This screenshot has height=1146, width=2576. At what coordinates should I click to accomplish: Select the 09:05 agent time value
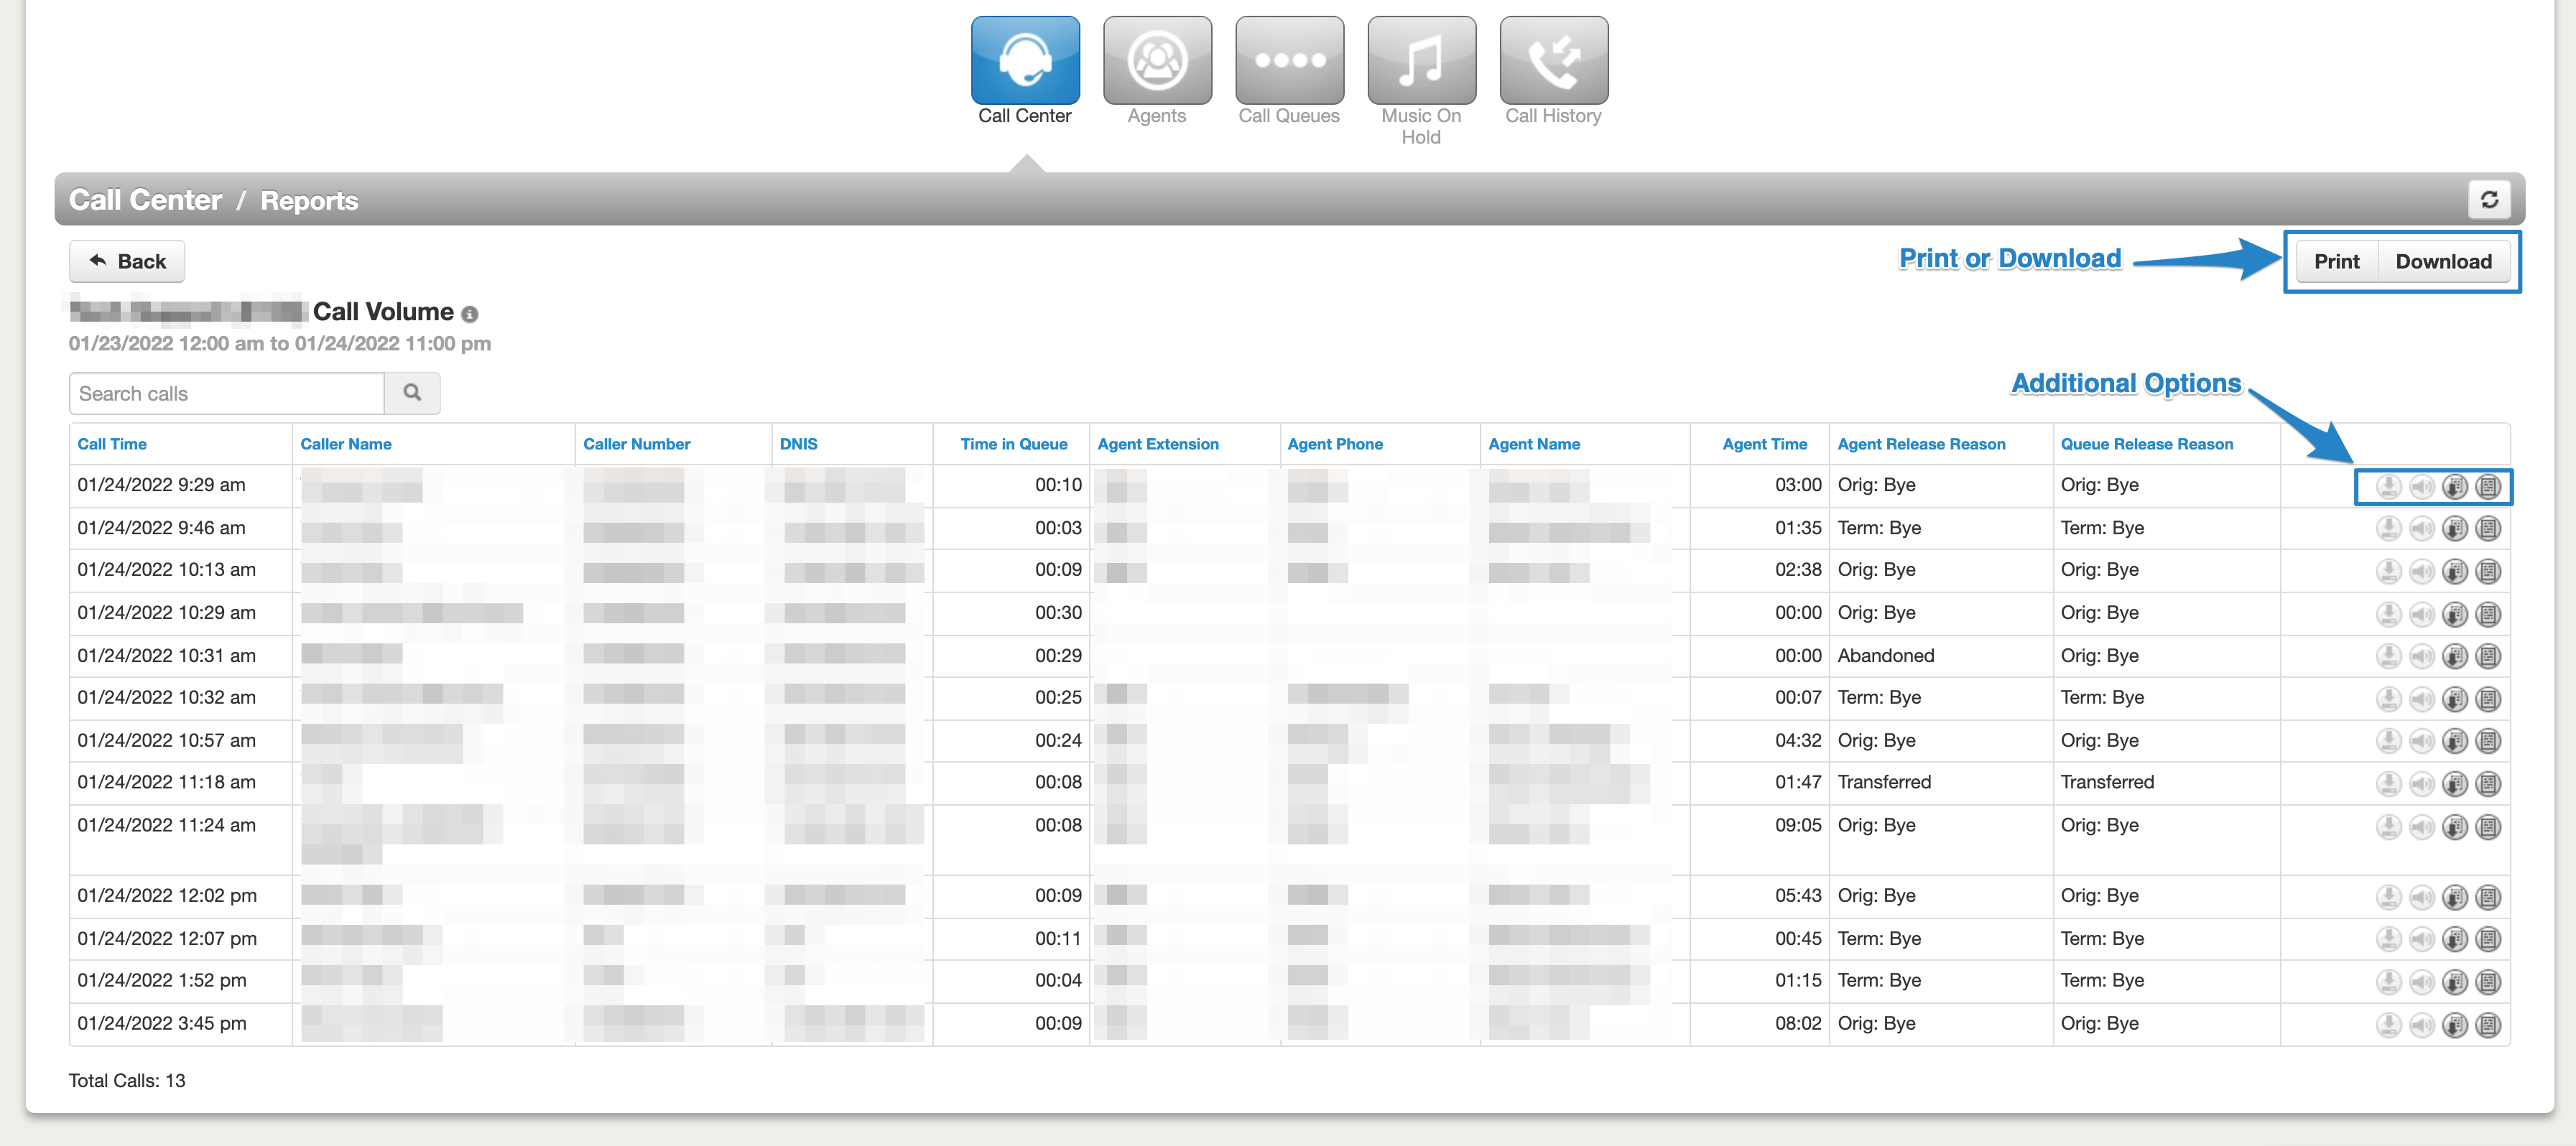pos(1798,825)
